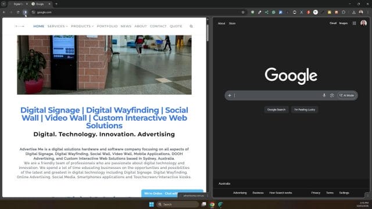Open the Terms footer link
Viewport: 372px width, 209px height.
point(330,193)
